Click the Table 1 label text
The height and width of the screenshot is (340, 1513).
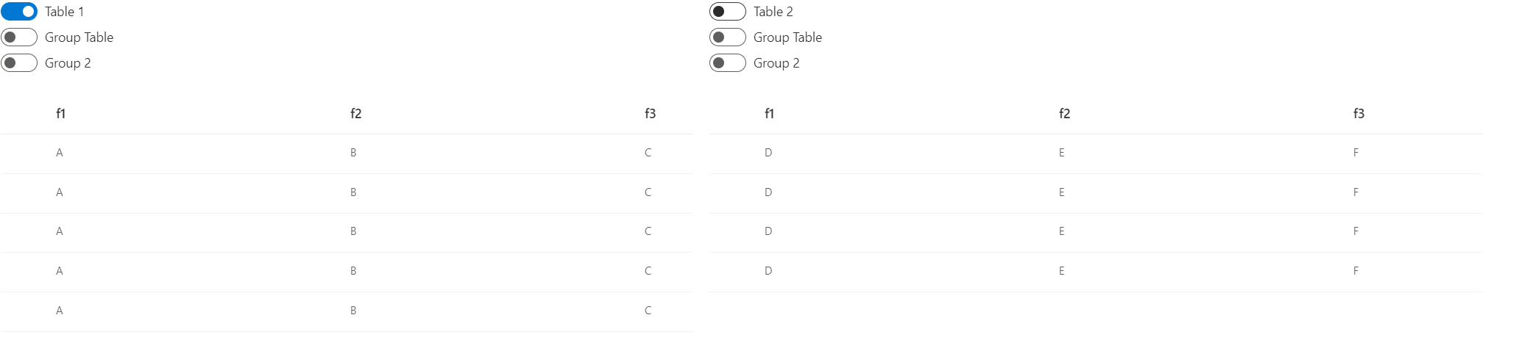[x=64, y=12]
